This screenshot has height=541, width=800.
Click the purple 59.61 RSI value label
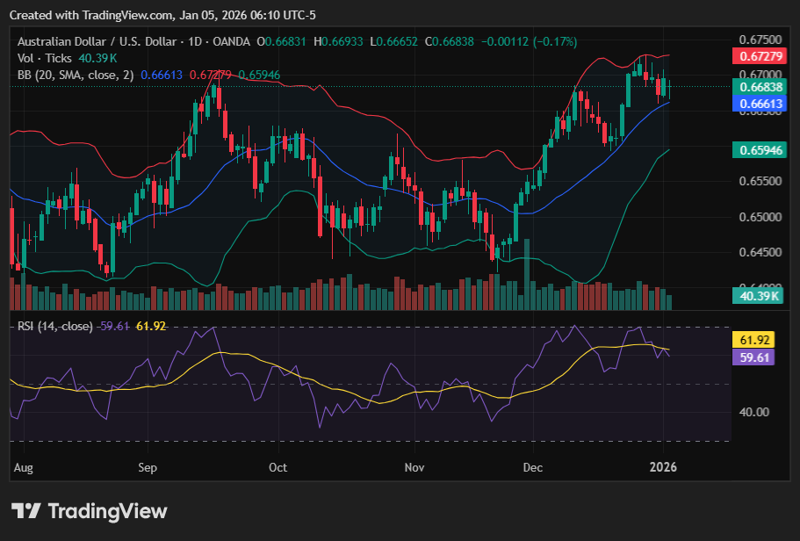click(x=754, y=357)
